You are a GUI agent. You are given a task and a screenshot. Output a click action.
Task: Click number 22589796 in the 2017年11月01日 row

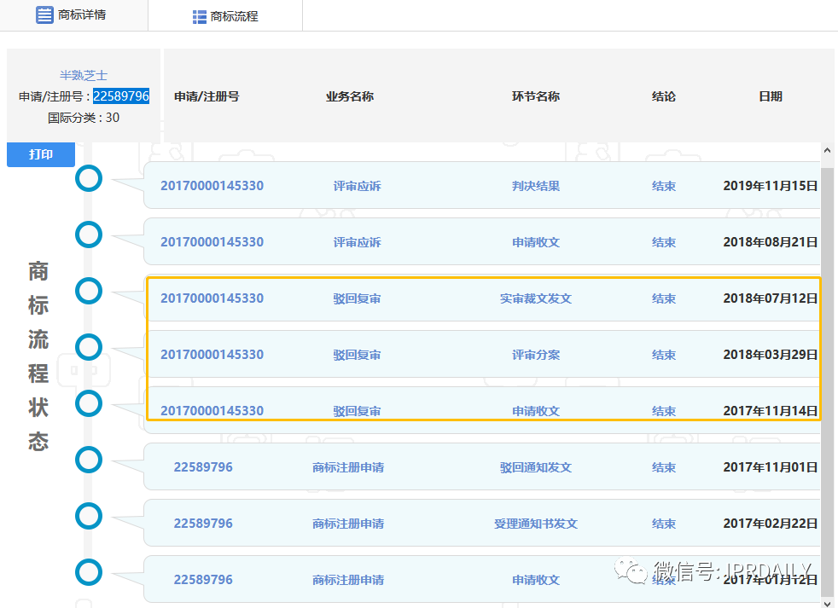(203, 467)
